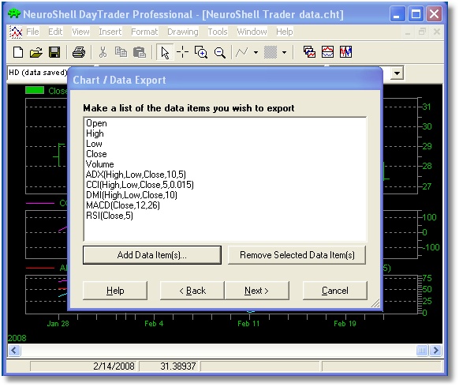Click the 2/14/2008 status bar date
459x387 pixels.
tap(114, 366)
